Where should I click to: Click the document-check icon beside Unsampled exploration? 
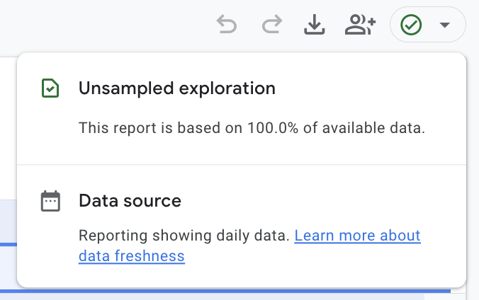click(x=50, y=88)
